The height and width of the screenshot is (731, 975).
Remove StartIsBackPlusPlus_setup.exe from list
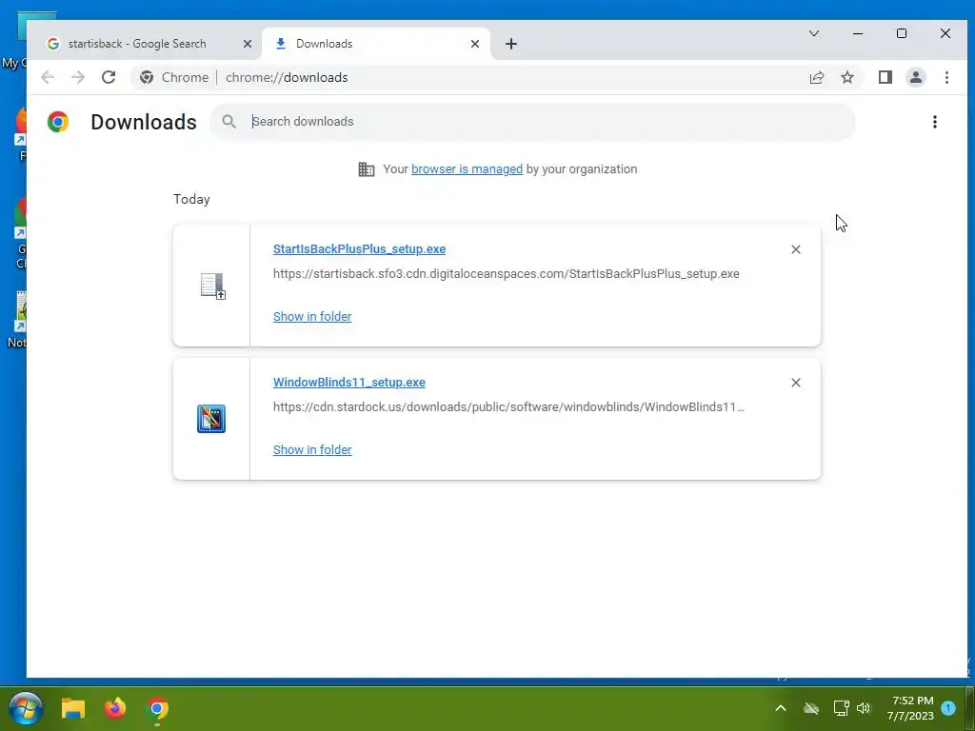[795, 249]
